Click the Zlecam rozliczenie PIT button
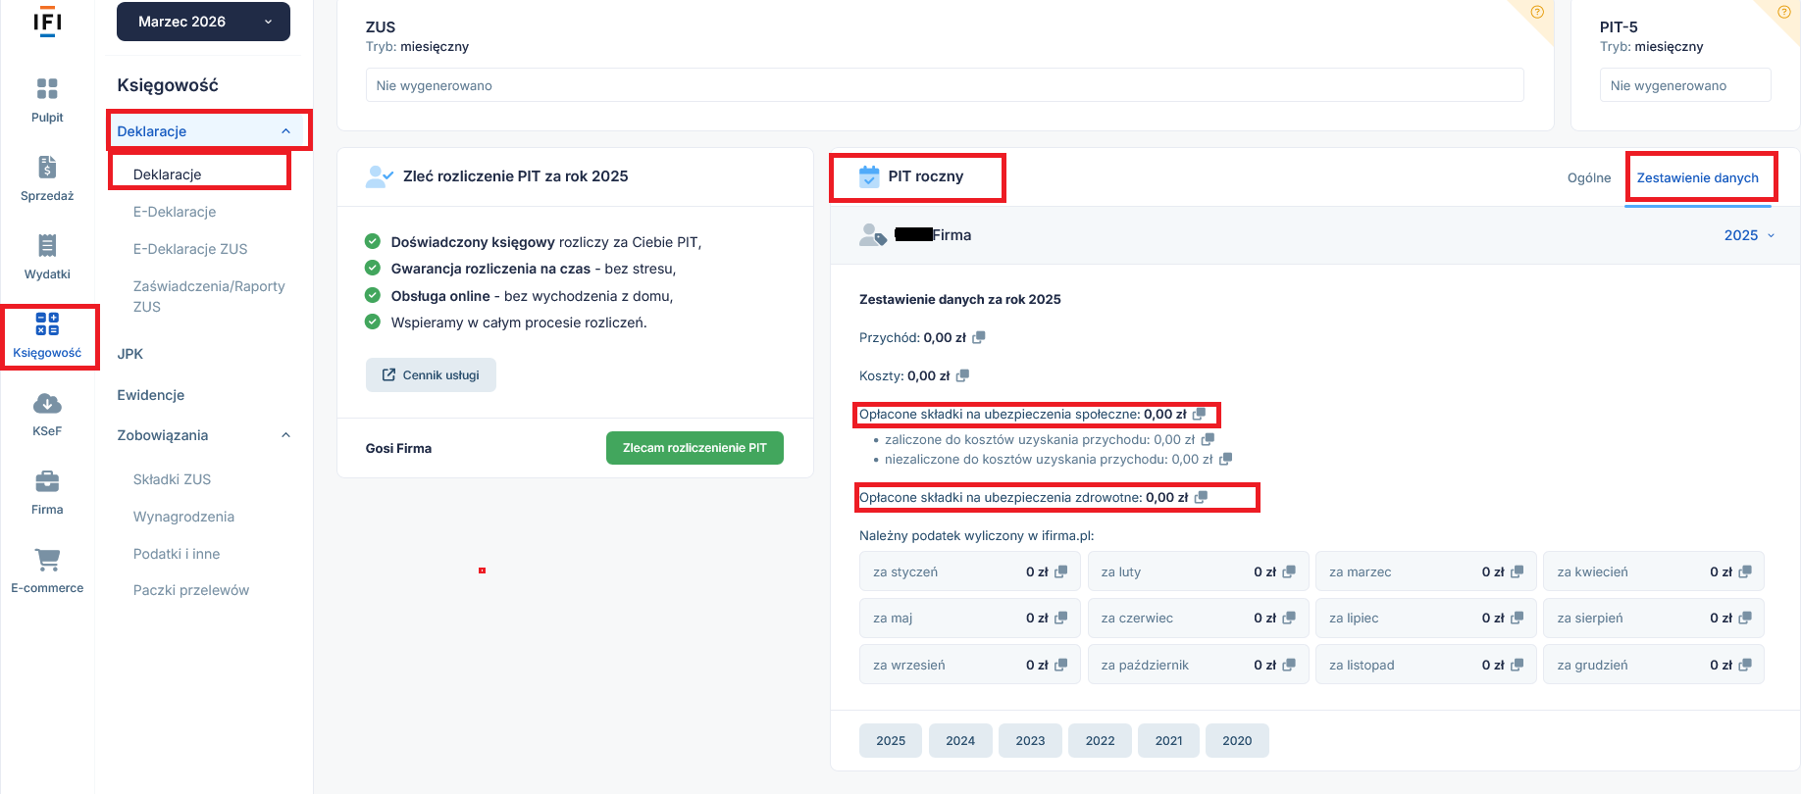 695,448
